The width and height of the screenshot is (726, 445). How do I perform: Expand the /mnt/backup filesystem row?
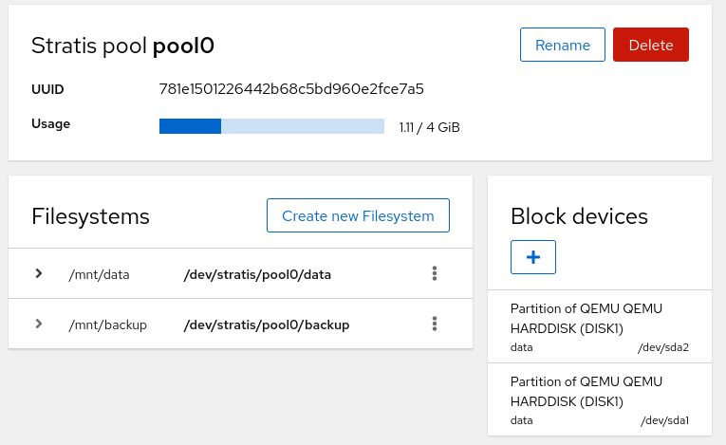coord(39,324)
